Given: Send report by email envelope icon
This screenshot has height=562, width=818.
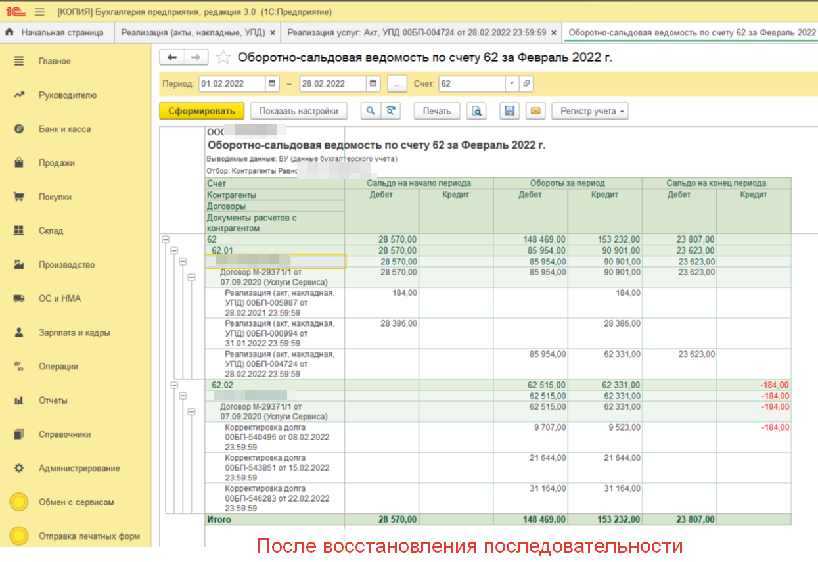Looking at the screenshot, I should (x=535, y=111).
